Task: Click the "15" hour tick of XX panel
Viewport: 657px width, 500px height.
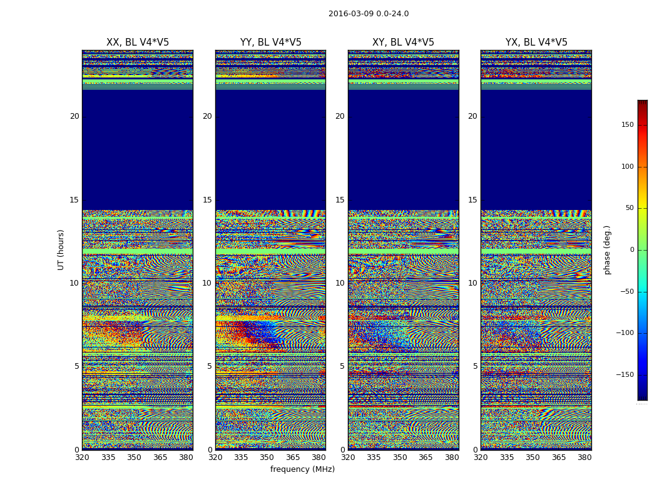Action: 74,200
